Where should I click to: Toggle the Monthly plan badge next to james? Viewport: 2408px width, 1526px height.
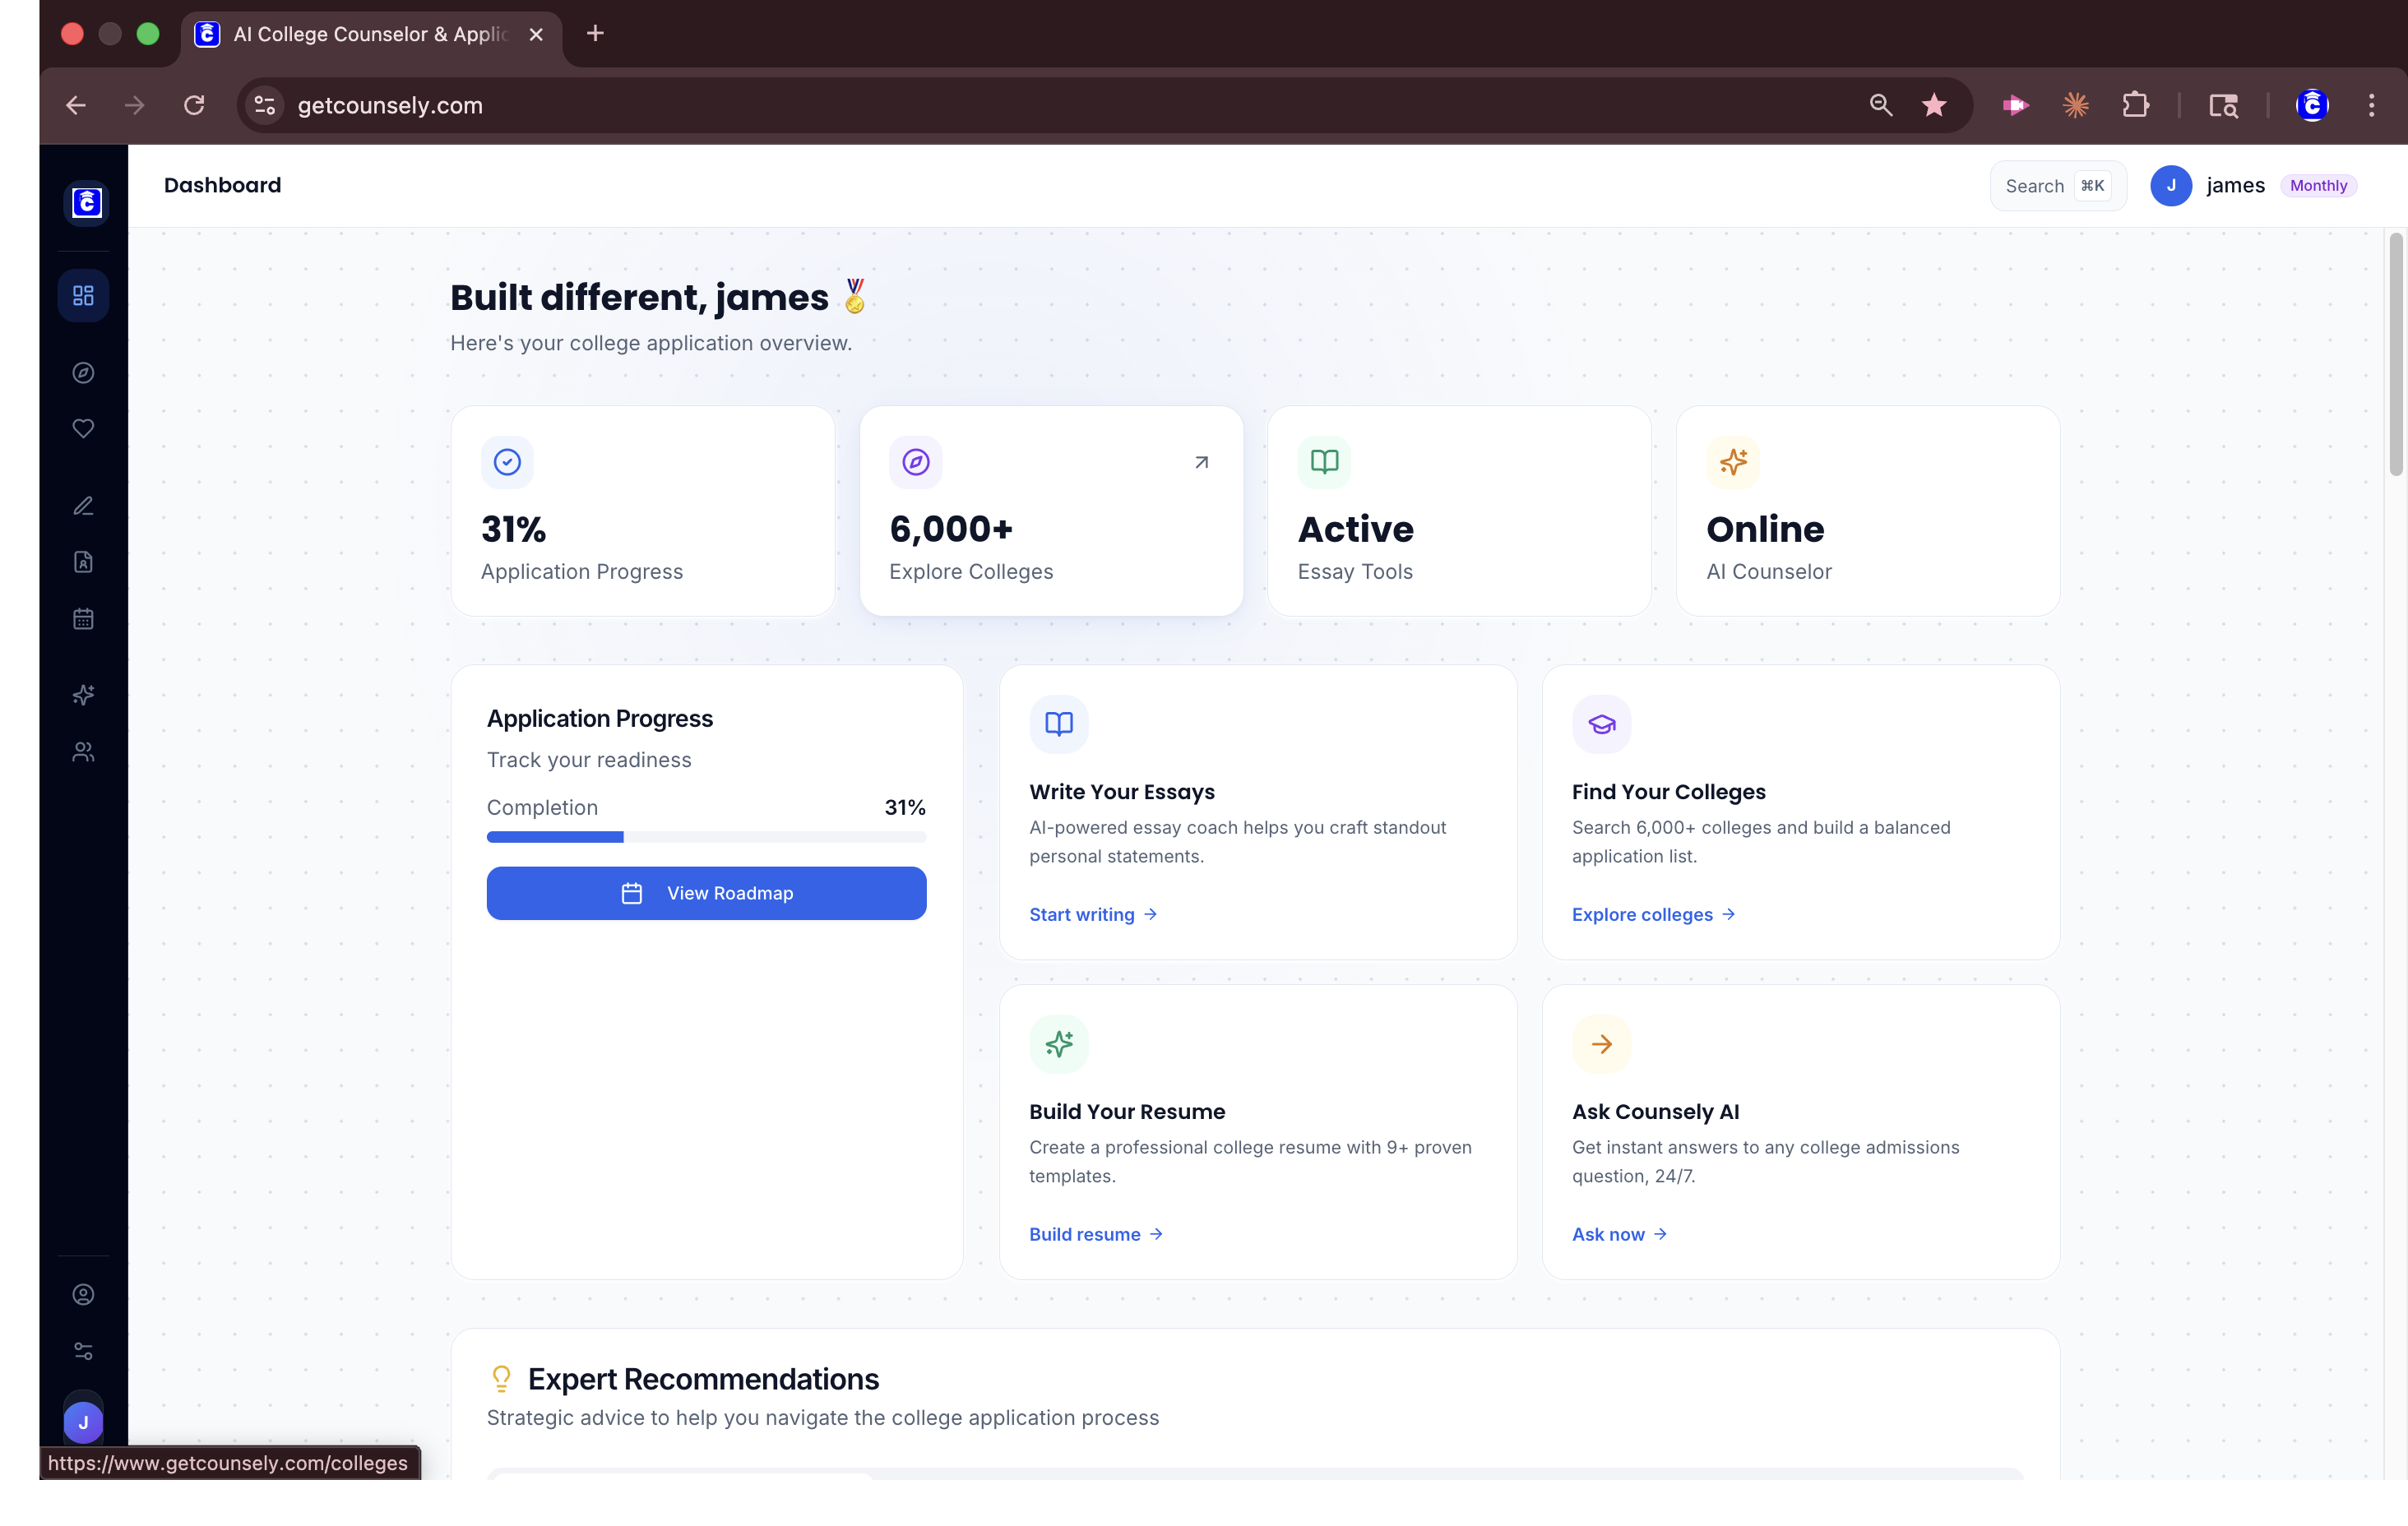coord(2319,185)
